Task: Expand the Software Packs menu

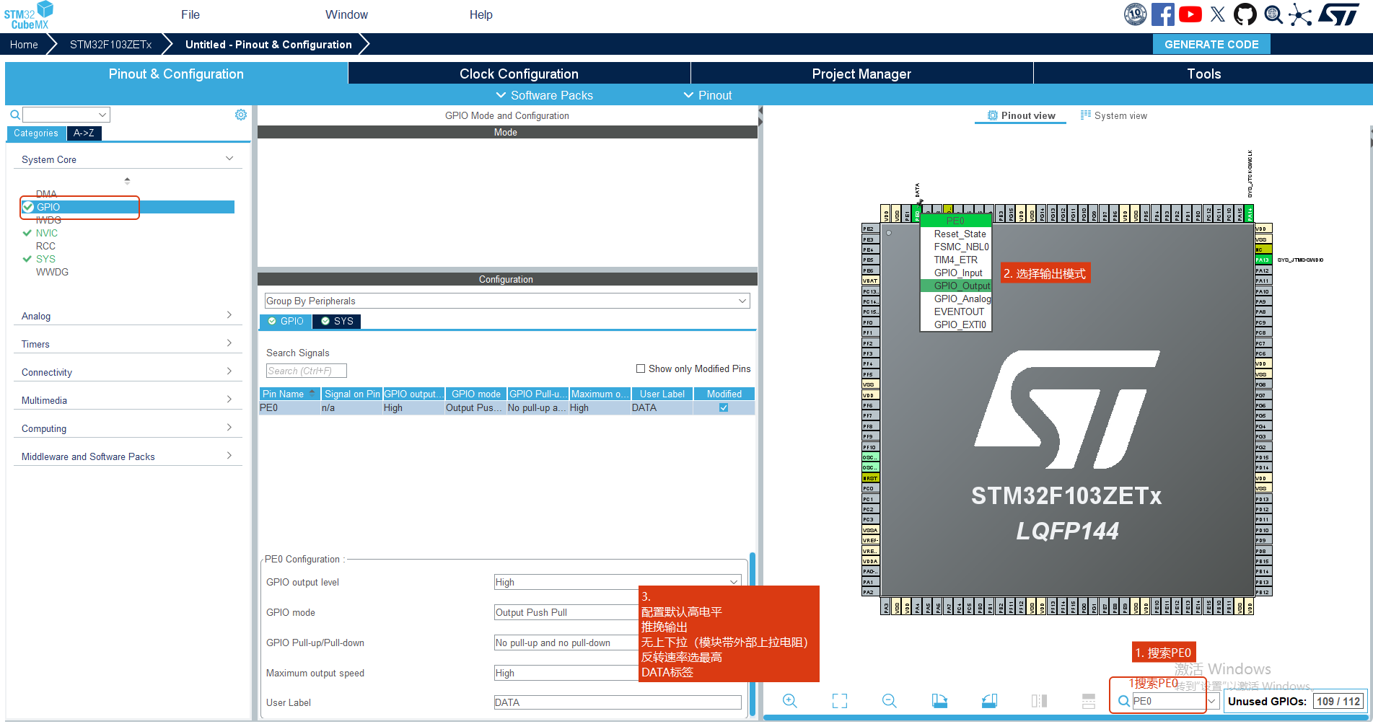Action: pos(545,95)
